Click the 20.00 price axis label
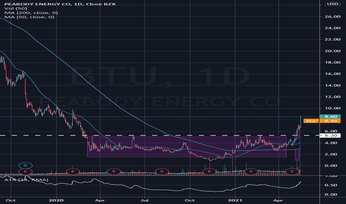Viewport: 346px width, 204px height. [x=332, y=51]
